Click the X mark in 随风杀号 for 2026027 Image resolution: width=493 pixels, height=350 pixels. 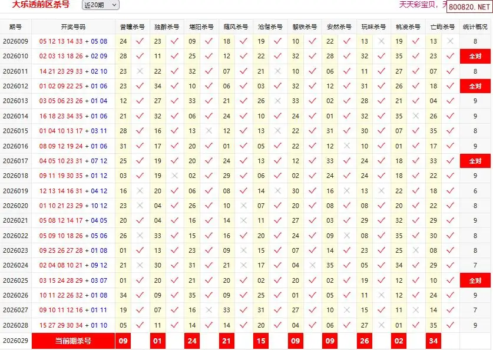pos(243,310)
